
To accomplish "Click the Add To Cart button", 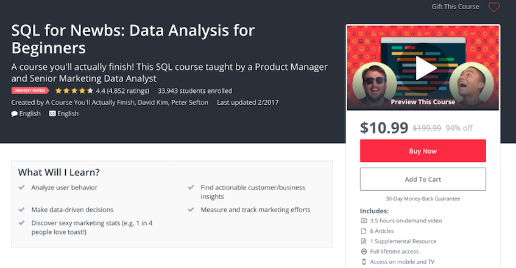I will pos(423,179).
